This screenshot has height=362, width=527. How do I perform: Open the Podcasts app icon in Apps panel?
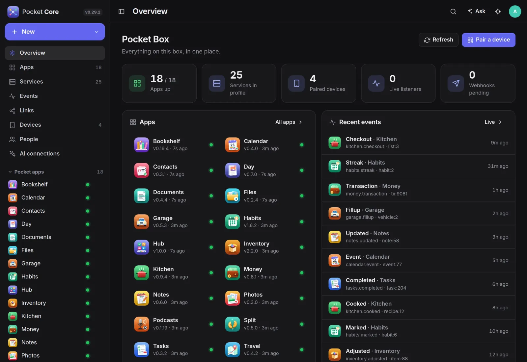[x=142, y=324]
